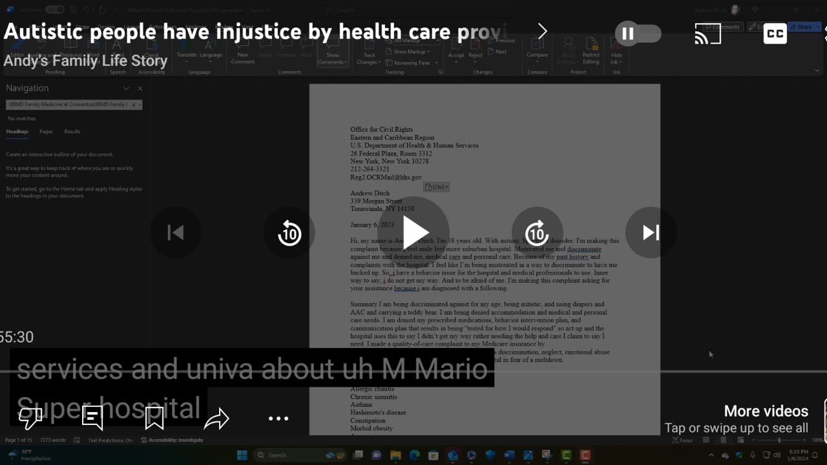Open the video comments icon
The height and width of the screenshot is (465, 827).
tap(92, 418)
